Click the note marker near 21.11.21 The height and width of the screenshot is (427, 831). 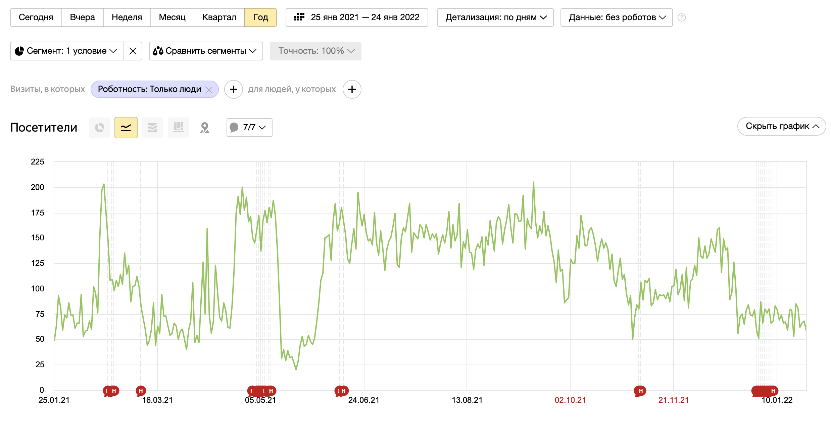[640, 391]
